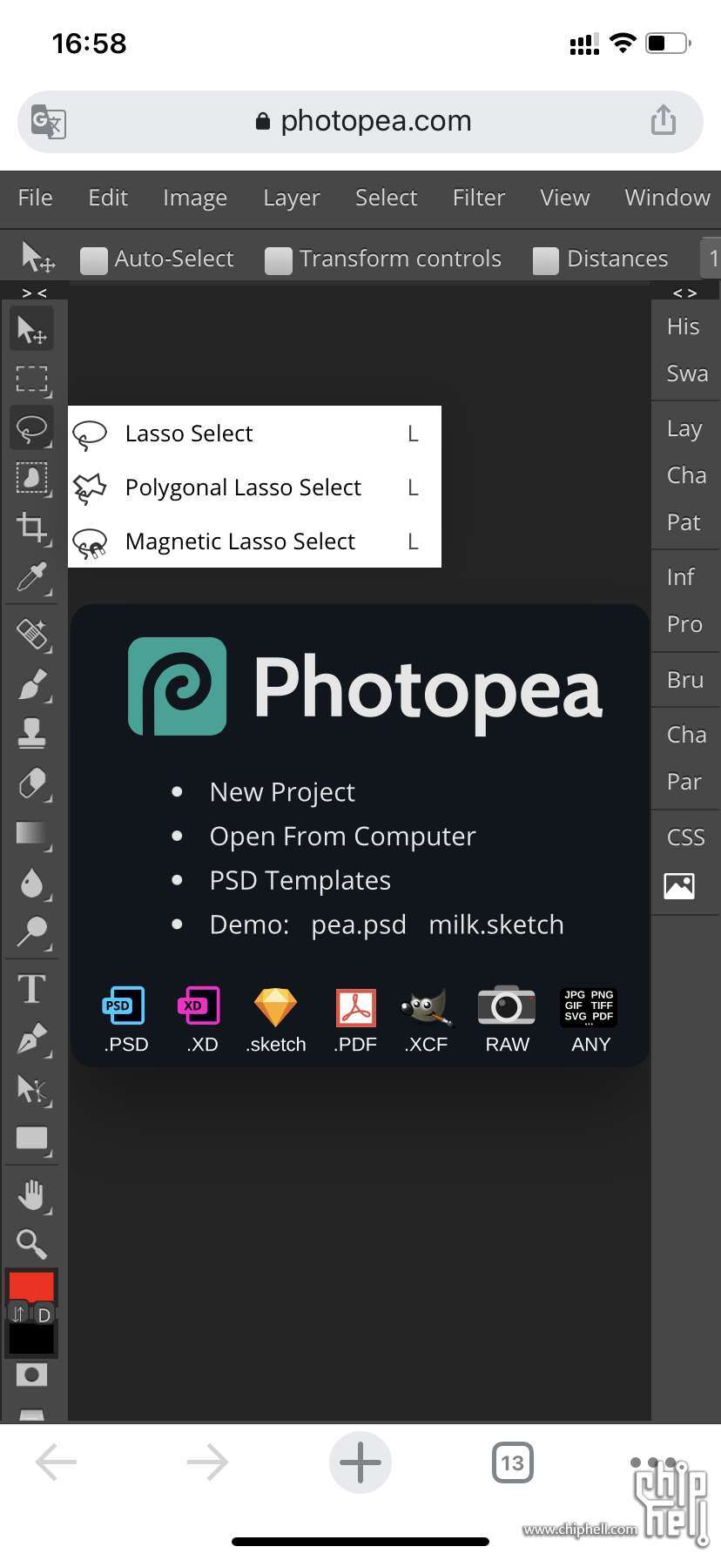Select the Eraser tool

coord(32,784)
